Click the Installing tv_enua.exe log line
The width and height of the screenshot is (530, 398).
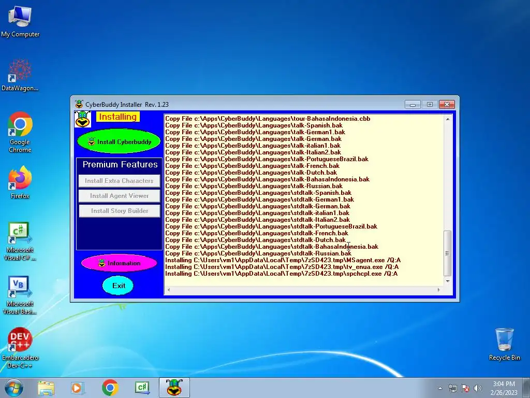(282, 267)
